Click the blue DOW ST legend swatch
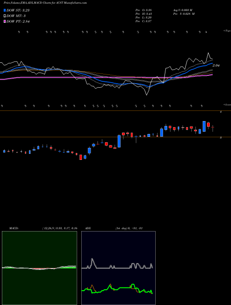The height and width of the screenshot is (305, 231). pos(5,10)
